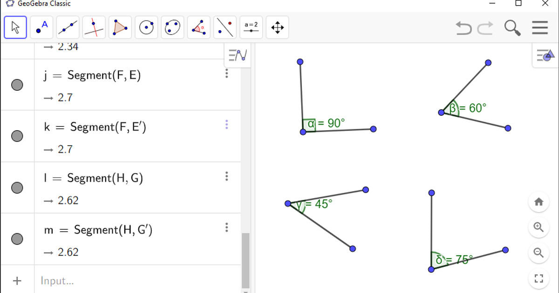This screenshot has height=293, width=559.
Task: Activate the Move Graphics View tool
Action: (x=277, y=27)
